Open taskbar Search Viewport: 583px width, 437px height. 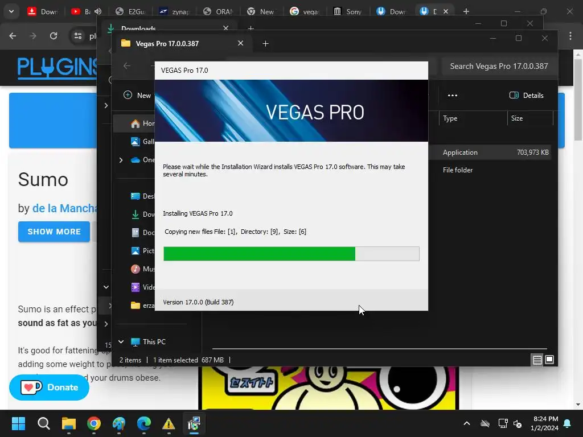coord(43,423)
